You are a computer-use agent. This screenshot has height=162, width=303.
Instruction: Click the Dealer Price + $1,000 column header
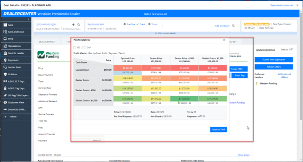click(x=213, y=60)
